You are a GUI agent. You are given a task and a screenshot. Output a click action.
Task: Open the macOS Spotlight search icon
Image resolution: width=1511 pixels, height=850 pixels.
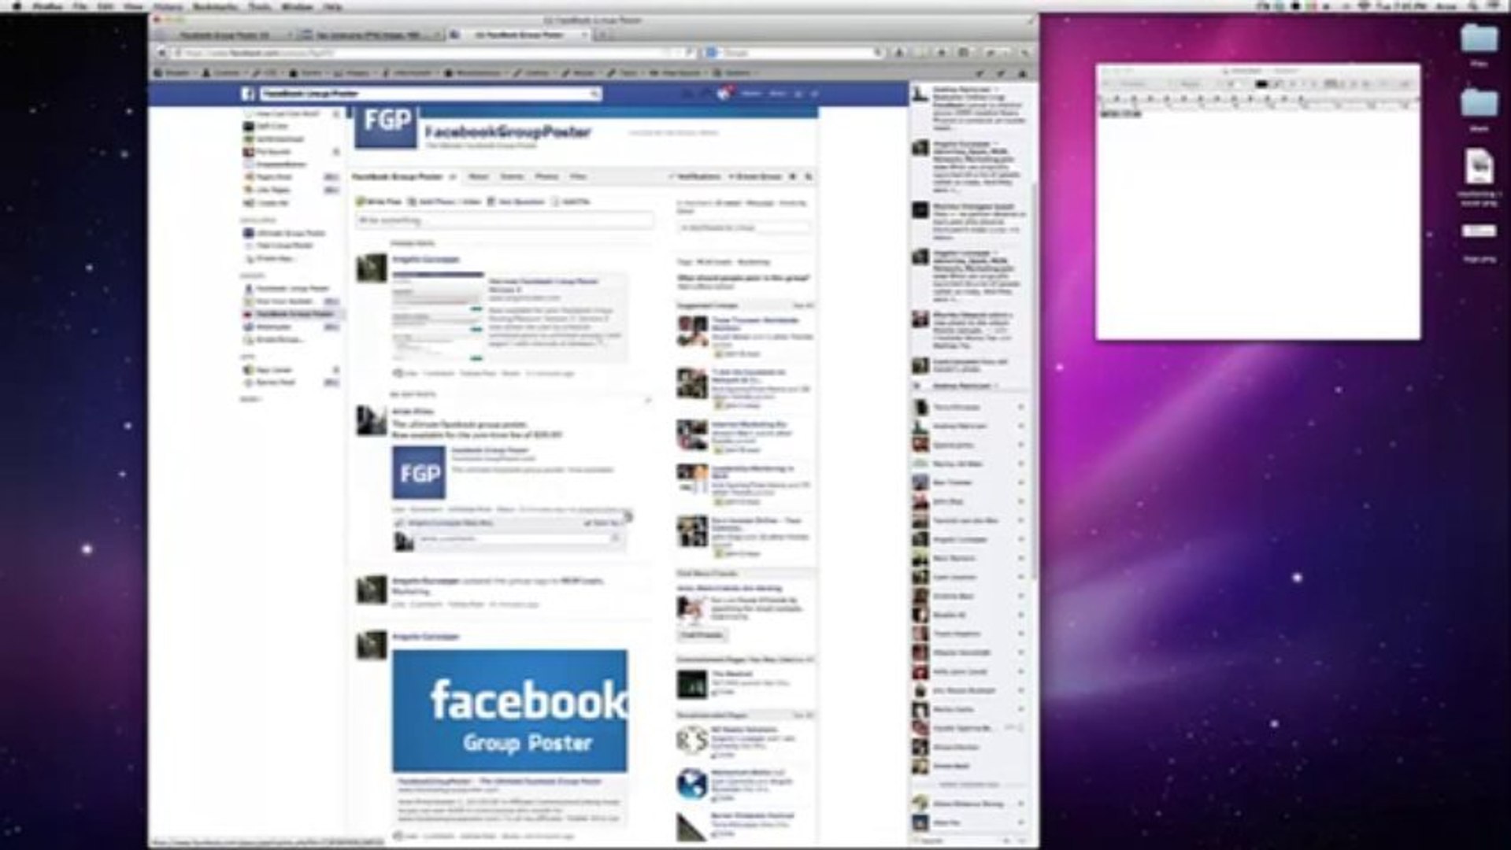click(1473, 6)
